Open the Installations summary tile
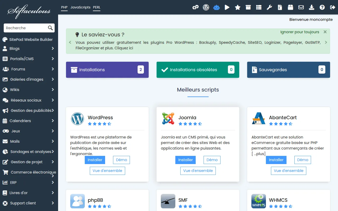This screenshot has height=211, width=338. coord(107,70)
